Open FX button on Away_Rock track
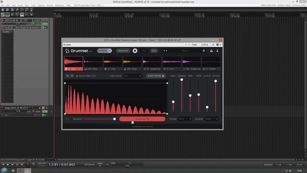Image resolution: width=307 pixels, height=173 pixels. pos(45,111)
